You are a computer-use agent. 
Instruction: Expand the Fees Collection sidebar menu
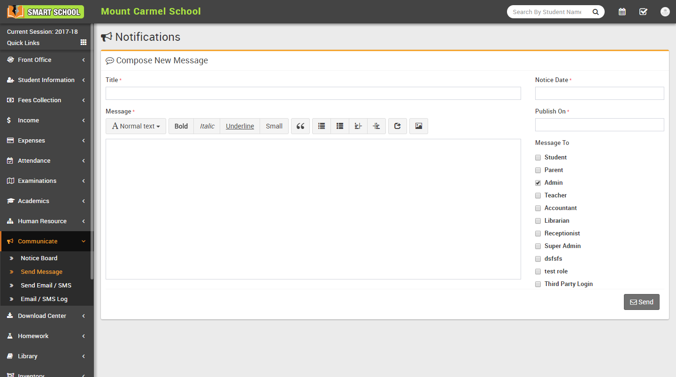tap(45, 100)
